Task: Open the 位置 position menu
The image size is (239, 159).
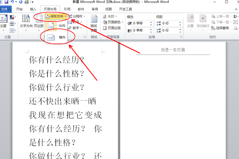Action: tap(190, 23)
